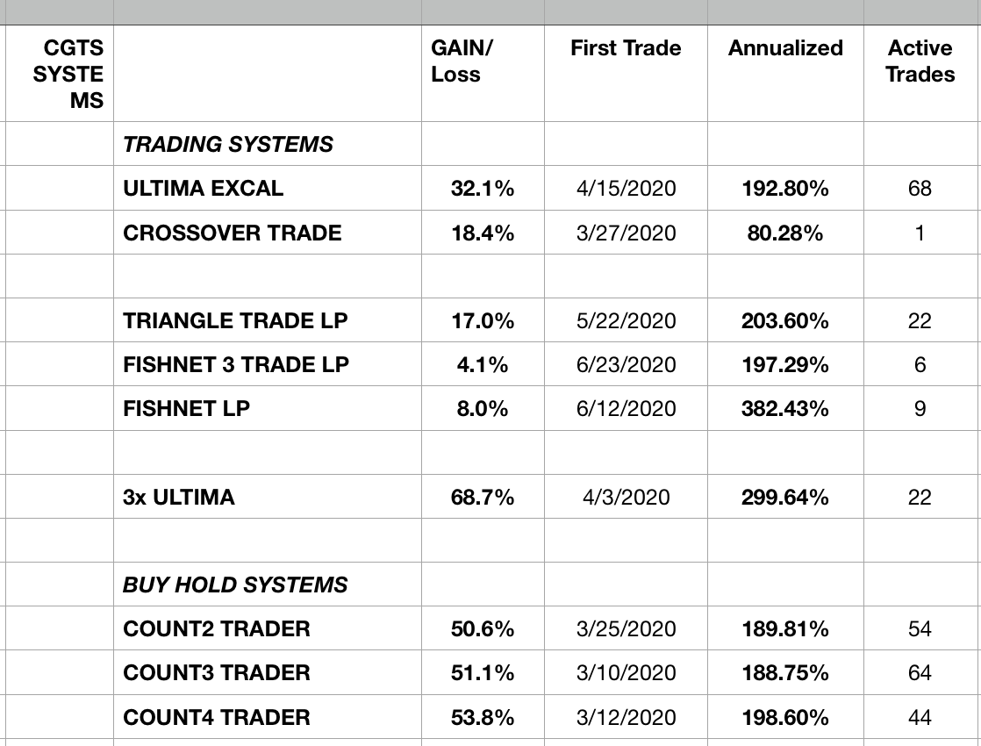Image resolution: width=981 pixels, height=746 pixels.
Task: Select the First Trade column header
Action: click(626, 48)
